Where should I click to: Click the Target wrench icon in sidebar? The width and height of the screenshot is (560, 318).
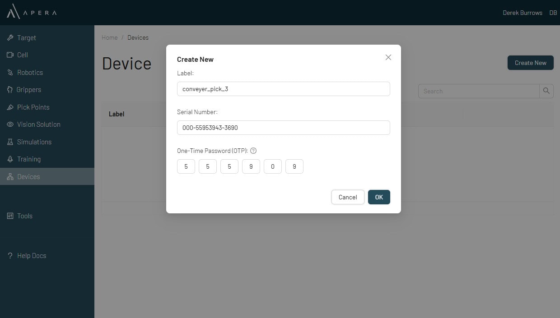click(x=10, y=38)
